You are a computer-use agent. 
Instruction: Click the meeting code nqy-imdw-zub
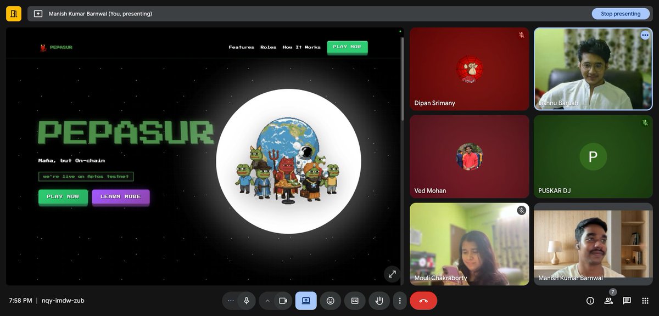pos(63,301)
